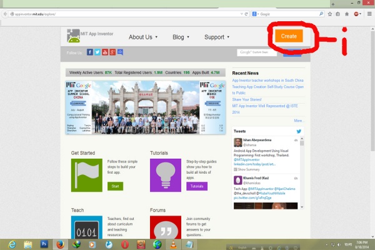Click the search magnifier icon

(x=321, y=14)
